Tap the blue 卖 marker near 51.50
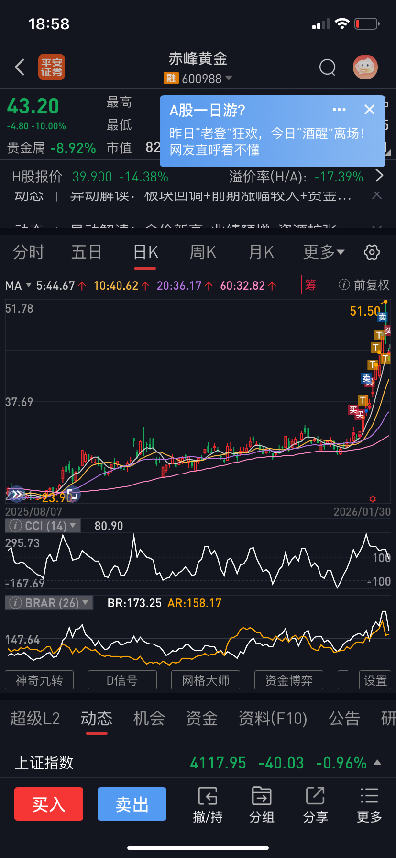396x858 pixels. (382, 317)
